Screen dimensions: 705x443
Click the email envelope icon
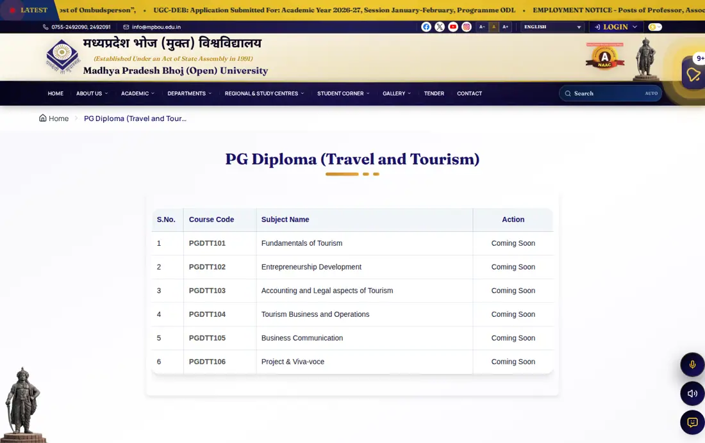(x=126, y=27)
